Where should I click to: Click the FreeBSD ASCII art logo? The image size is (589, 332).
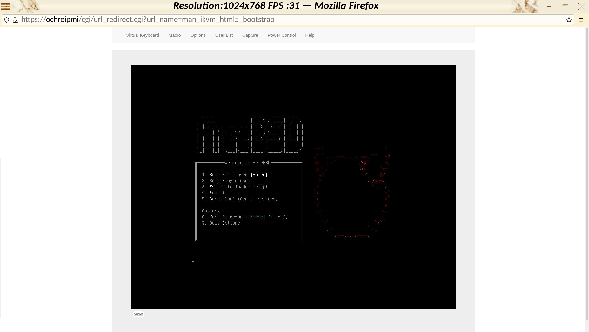tap(251, 134)
